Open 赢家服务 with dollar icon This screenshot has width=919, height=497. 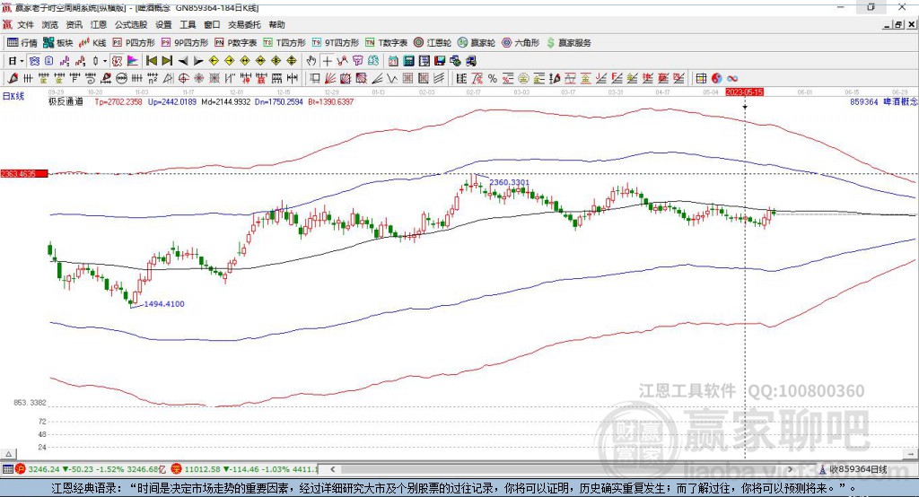pos(568,43)
